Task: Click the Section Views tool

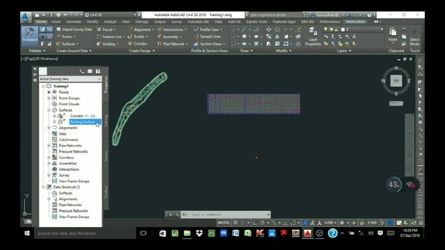Action: 209,44
